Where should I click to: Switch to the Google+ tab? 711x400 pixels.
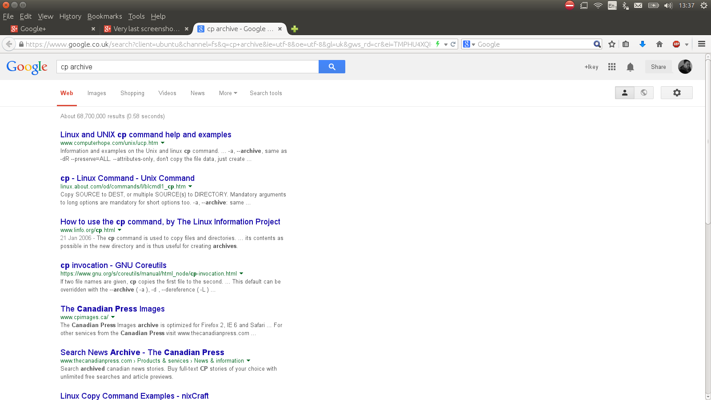[53, 29]
